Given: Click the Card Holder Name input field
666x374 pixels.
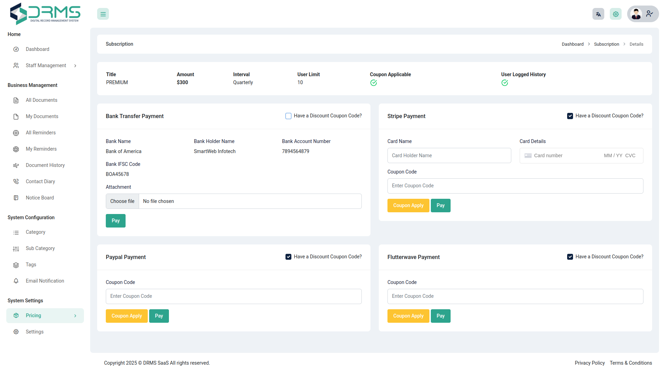Looking at the screenshot, I should 449,155.
